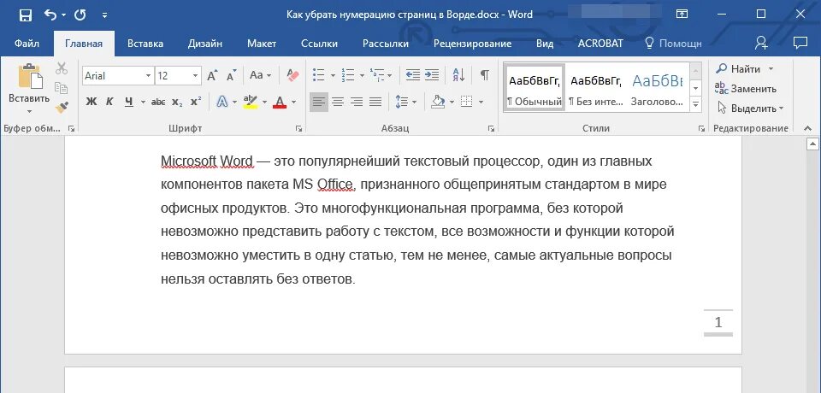Switch to the Вид tab
This screenshot has width=821, height=393.
545,44
